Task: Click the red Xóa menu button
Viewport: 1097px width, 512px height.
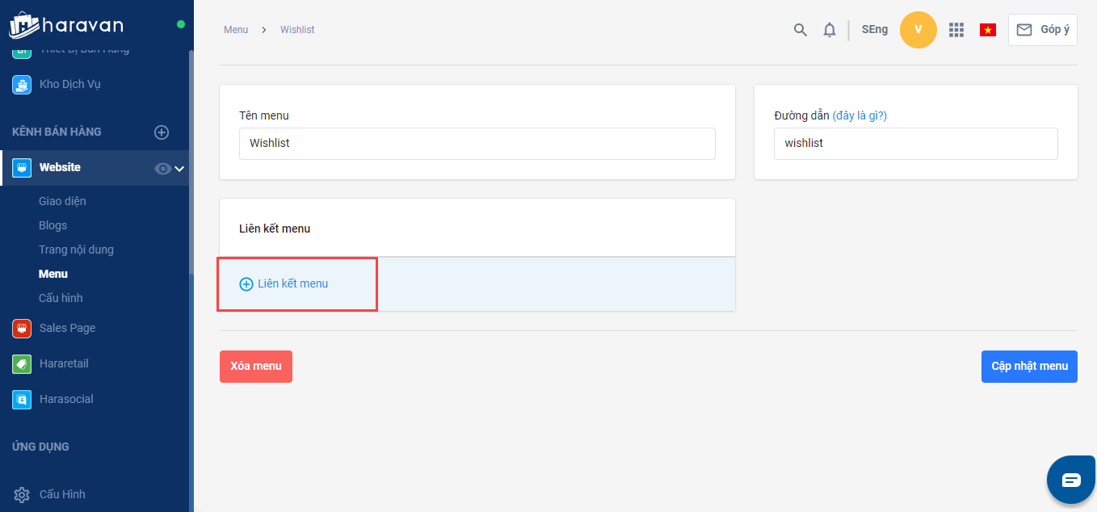Action: [255, 366]
